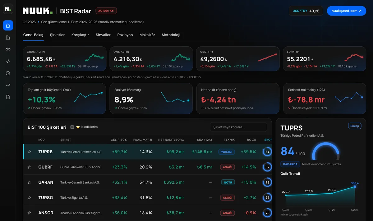Open the signals pulse icon in sidebar
Viewport: 373px width, 221px height.
click(8, 61)
